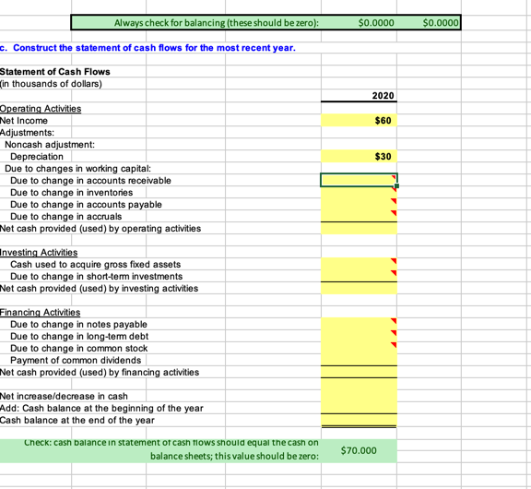Click 'Due to change in inventories' label
The height and width of the screenshot is (489, 531).
(x=72, y=193)
